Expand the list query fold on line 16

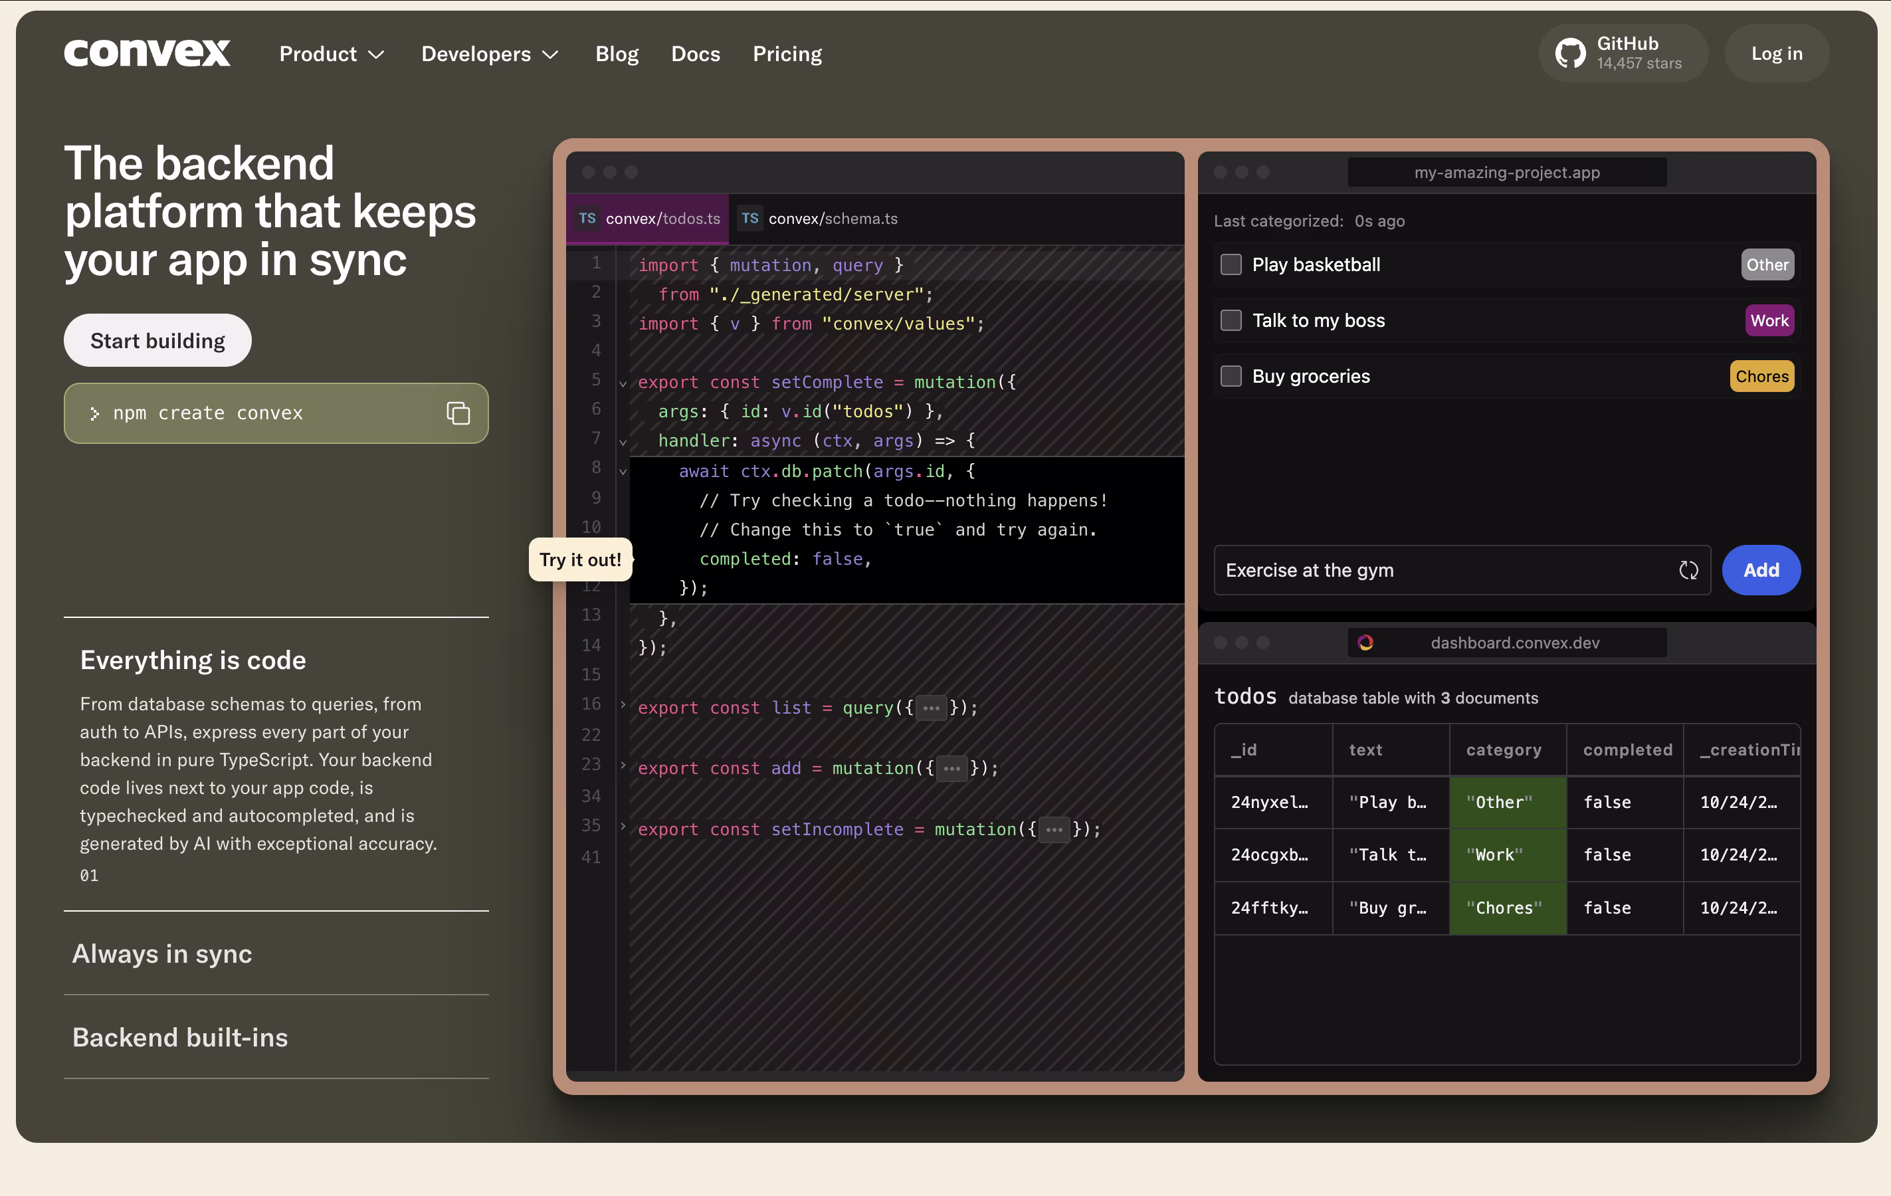click(x=623, y=704)
